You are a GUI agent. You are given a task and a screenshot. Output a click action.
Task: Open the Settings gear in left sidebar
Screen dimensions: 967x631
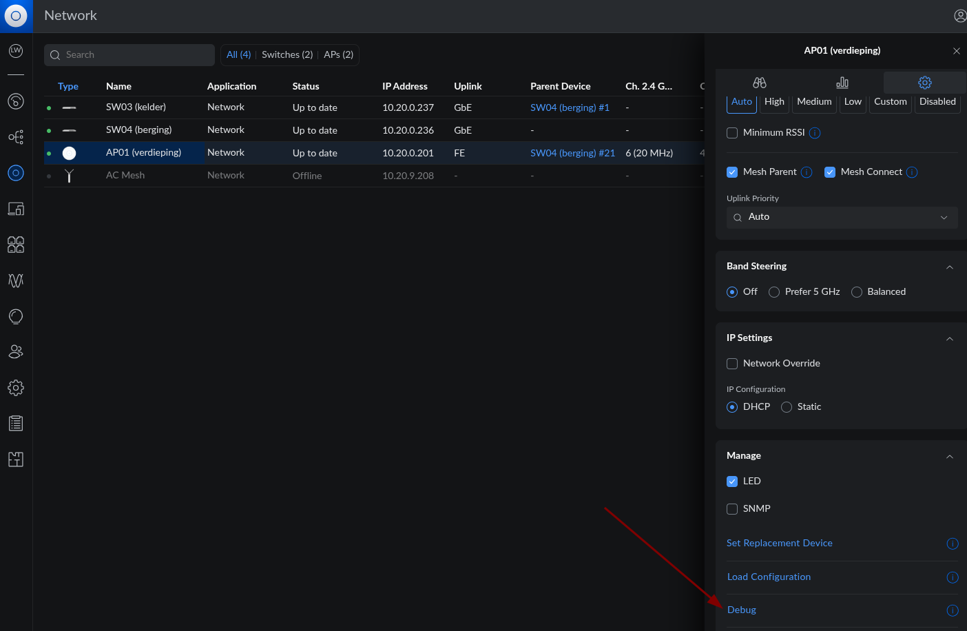(x=16, y=388)
